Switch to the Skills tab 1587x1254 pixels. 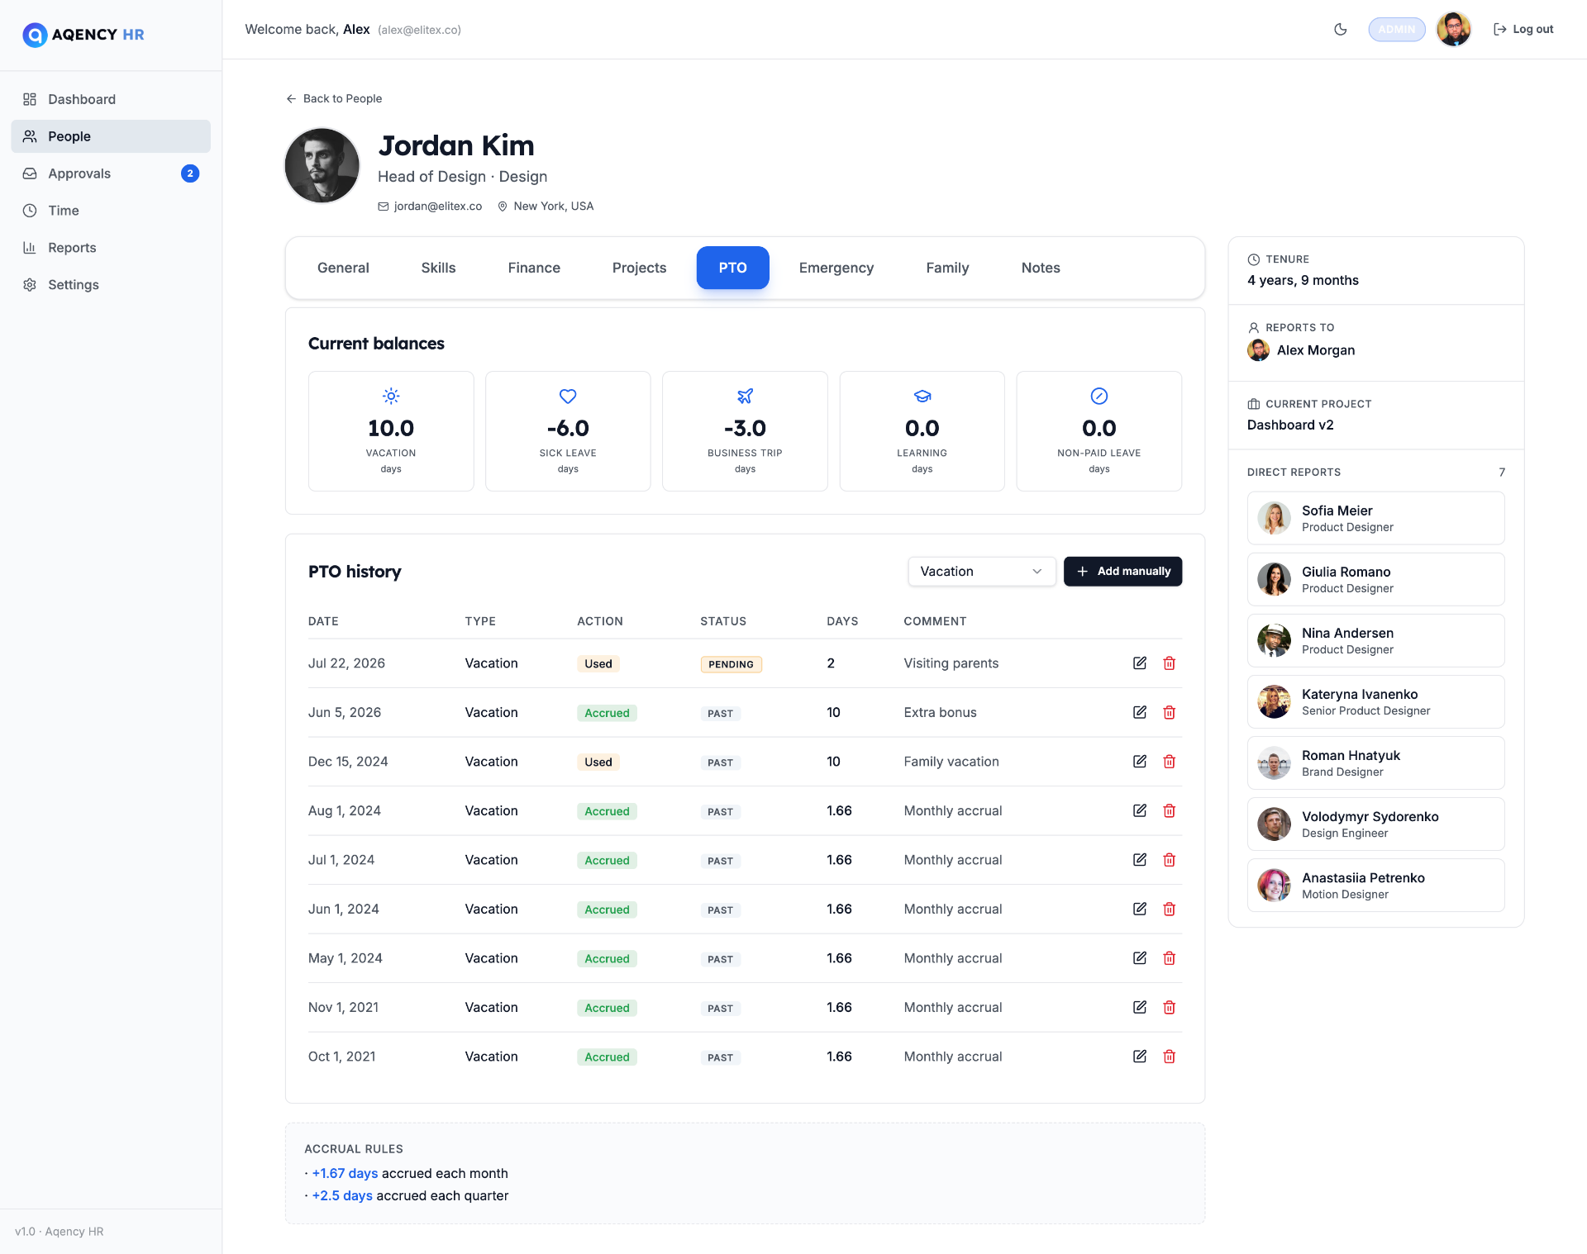(x=438, y=268)
